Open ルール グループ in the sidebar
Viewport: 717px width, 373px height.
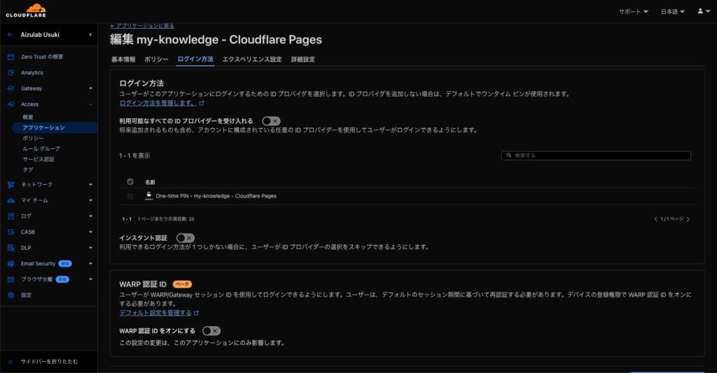pos(41,148)
